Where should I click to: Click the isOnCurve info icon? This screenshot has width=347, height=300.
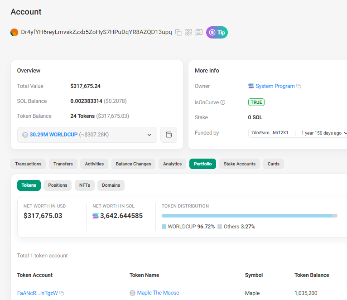point(223,102)
